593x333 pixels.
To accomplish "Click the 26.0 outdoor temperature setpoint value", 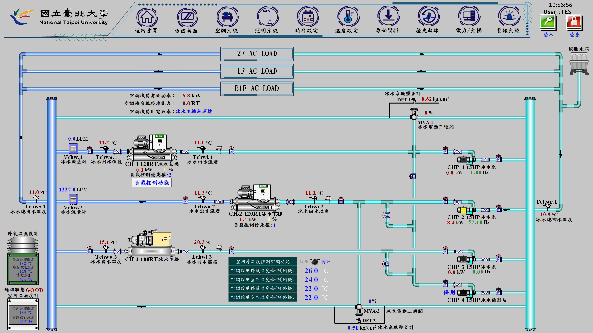I will point(311,271).
